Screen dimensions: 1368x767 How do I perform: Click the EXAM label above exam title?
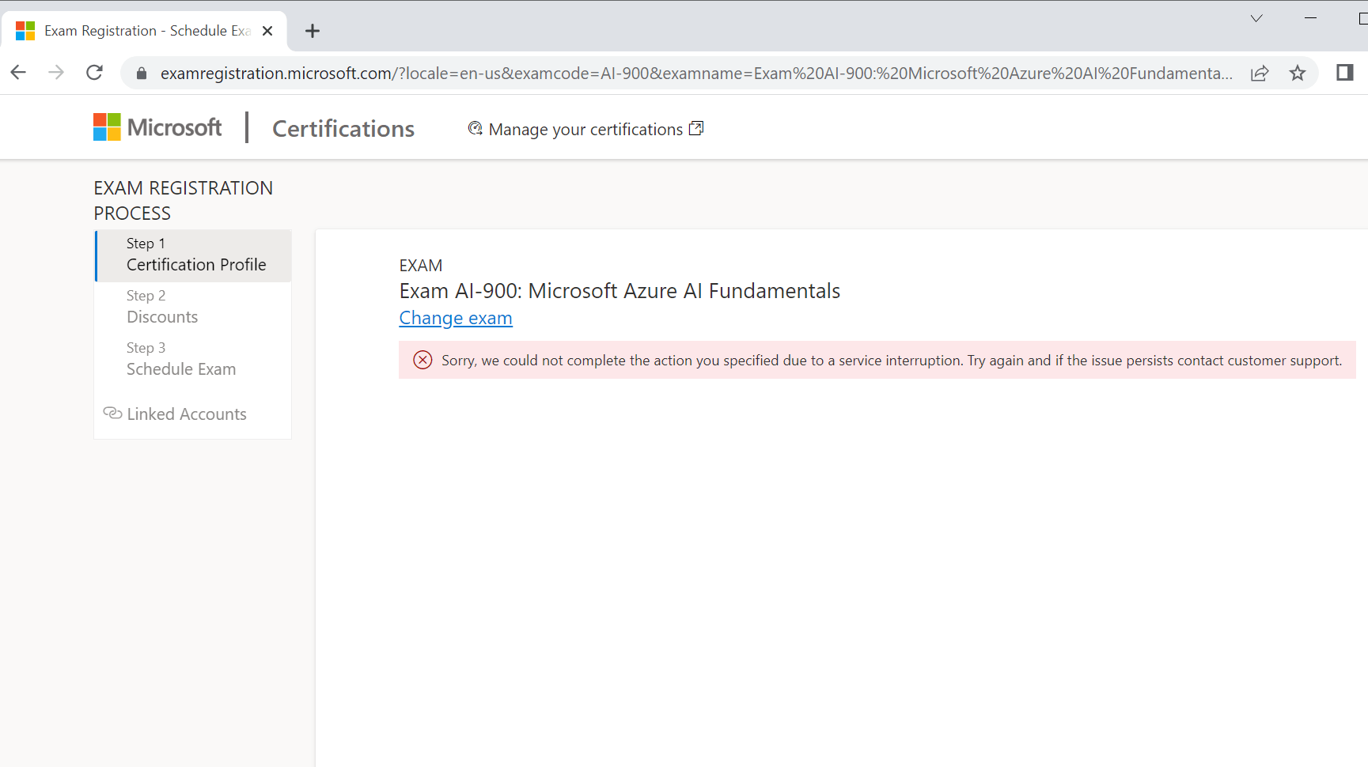click(421, 266)
